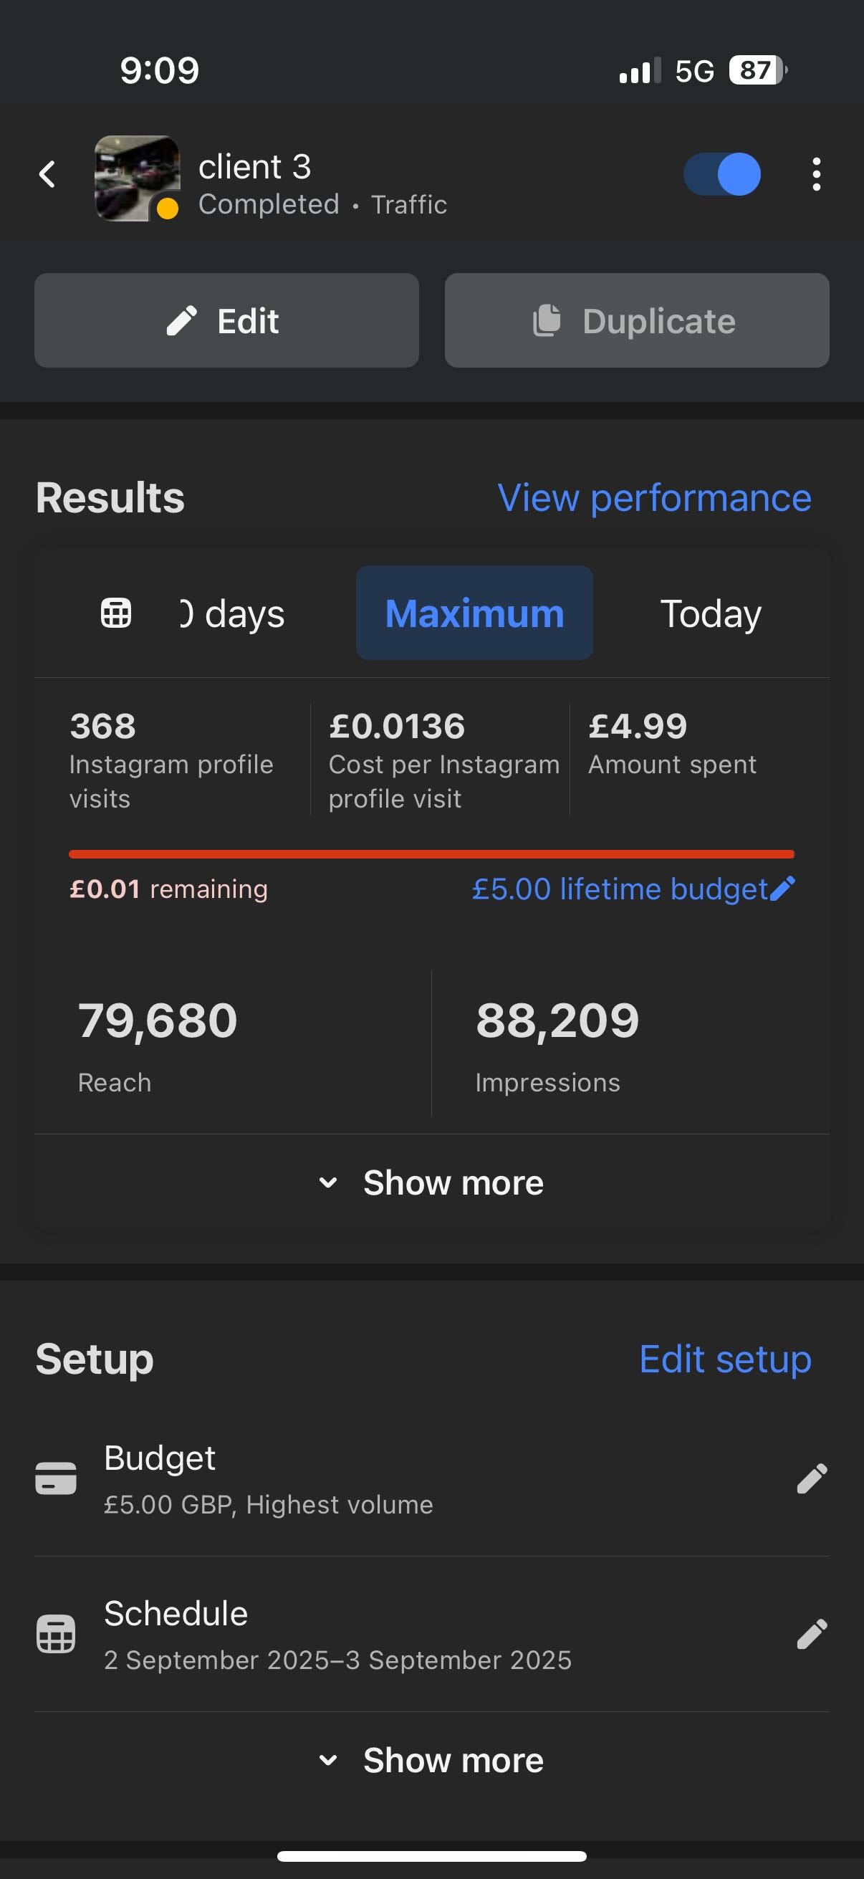This screenshot has height=1879, width=864.
Task: Tap the red budget progress bar
Action: 431,854
